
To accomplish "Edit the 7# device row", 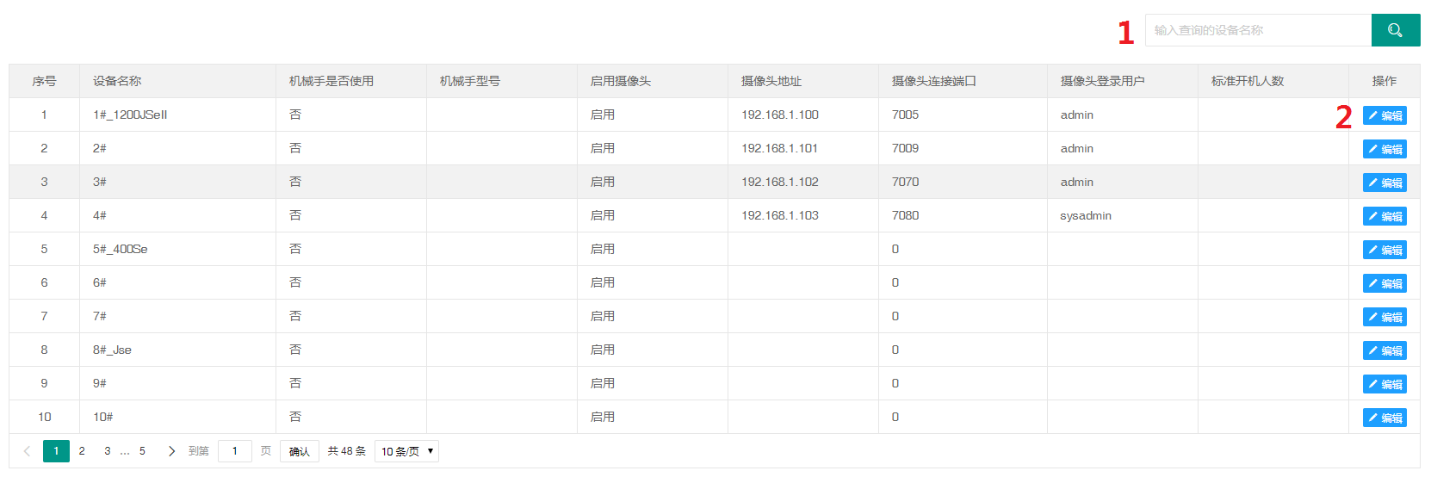I will 1385,317.
